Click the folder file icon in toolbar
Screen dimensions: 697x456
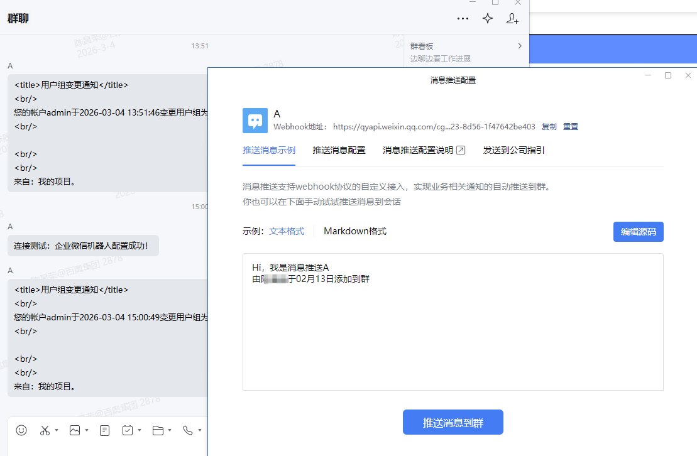pyautogui.click(x=158, y=430)
